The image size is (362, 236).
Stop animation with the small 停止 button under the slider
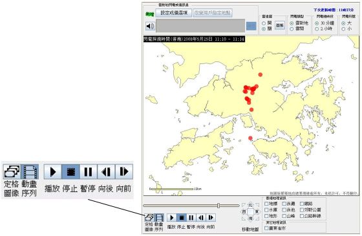coord(182,217)
